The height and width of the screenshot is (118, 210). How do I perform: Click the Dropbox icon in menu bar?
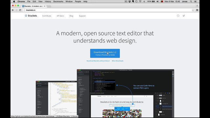[x=130, y=1]
